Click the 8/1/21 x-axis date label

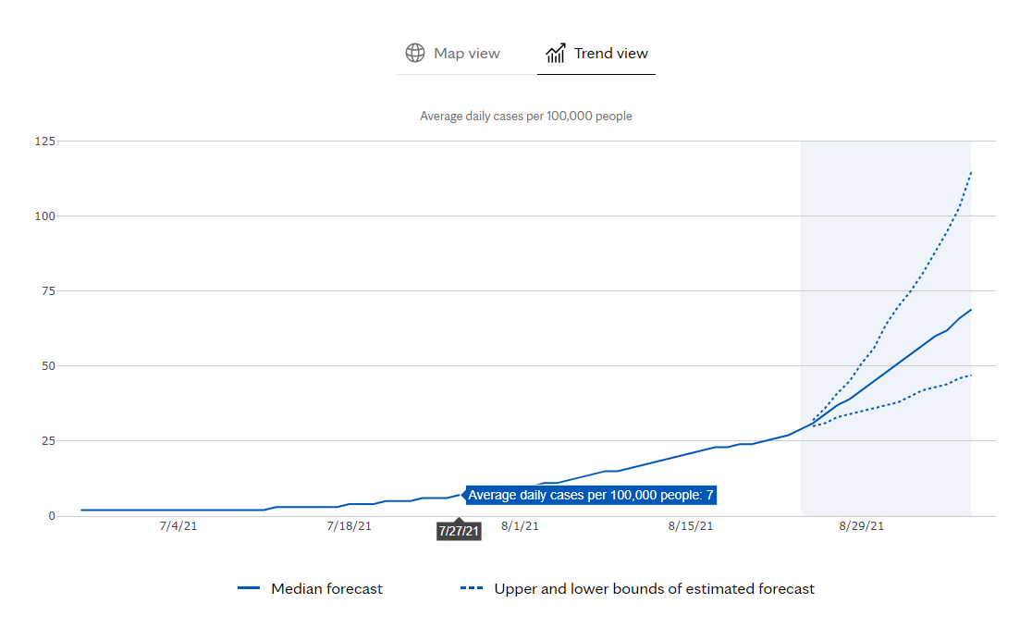(x=519, y=526)
